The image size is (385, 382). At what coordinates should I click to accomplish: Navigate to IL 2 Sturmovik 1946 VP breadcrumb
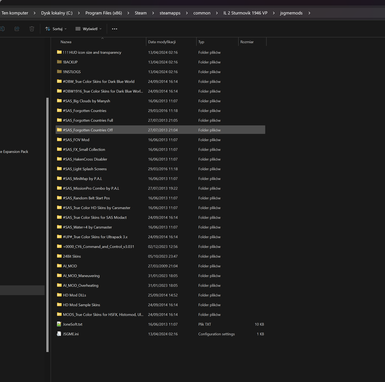pyautogui.click(x=245, y=13)
